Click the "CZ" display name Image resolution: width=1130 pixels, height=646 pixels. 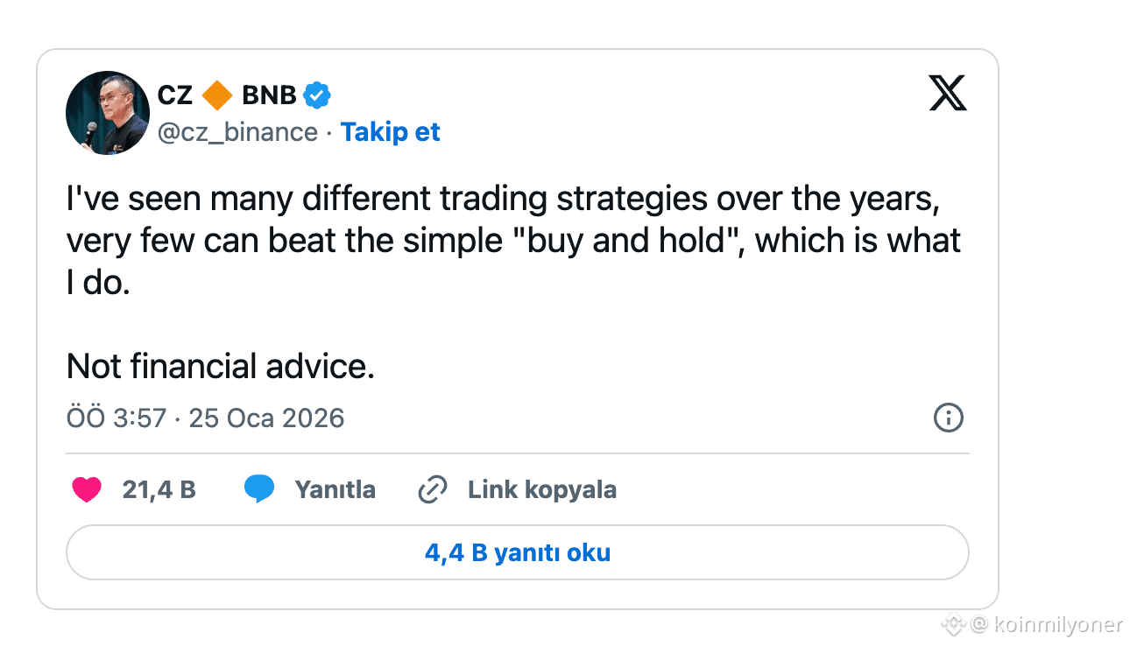click(x=175, y=95)
